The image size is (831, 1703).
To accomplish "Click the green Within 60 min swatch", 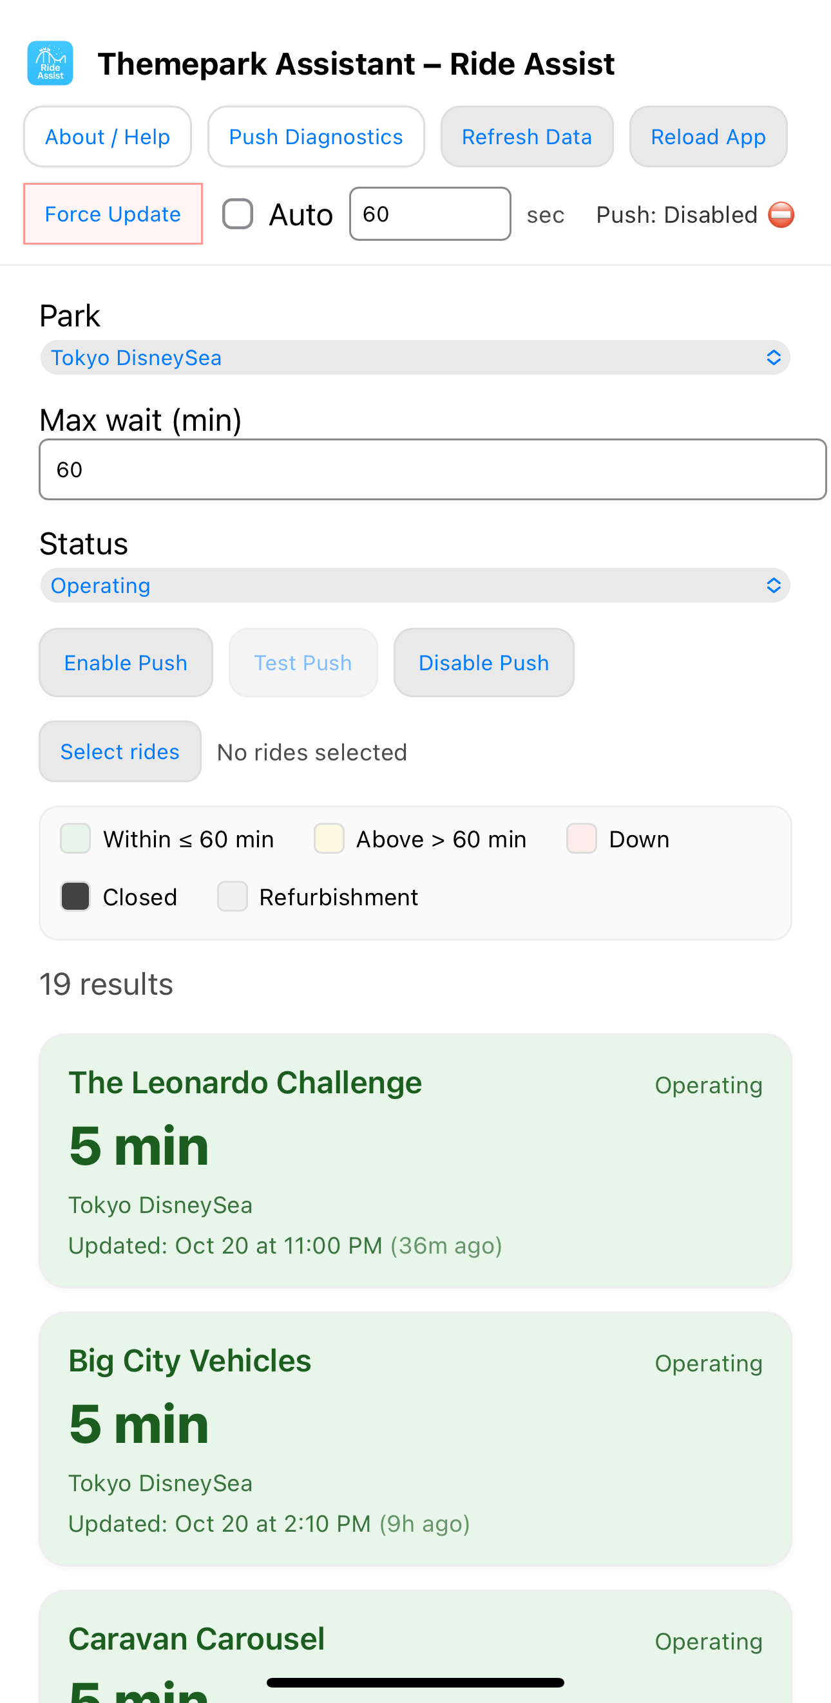I will coord(75,839).
